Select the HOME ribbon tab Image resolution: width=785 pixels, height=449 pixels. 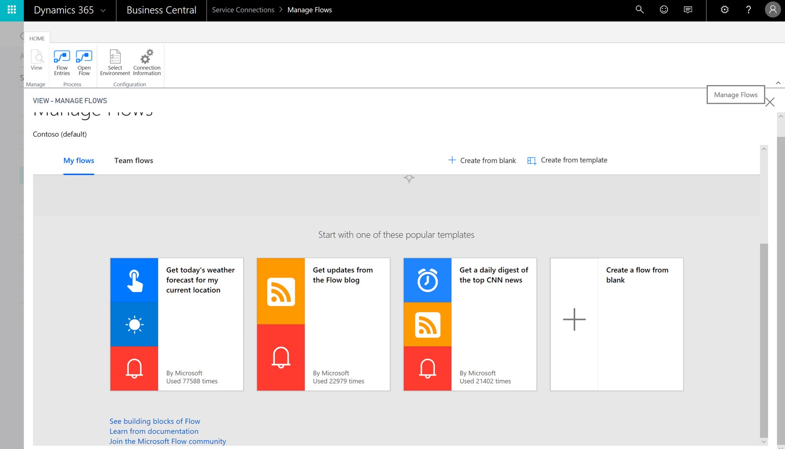[37, 38]
